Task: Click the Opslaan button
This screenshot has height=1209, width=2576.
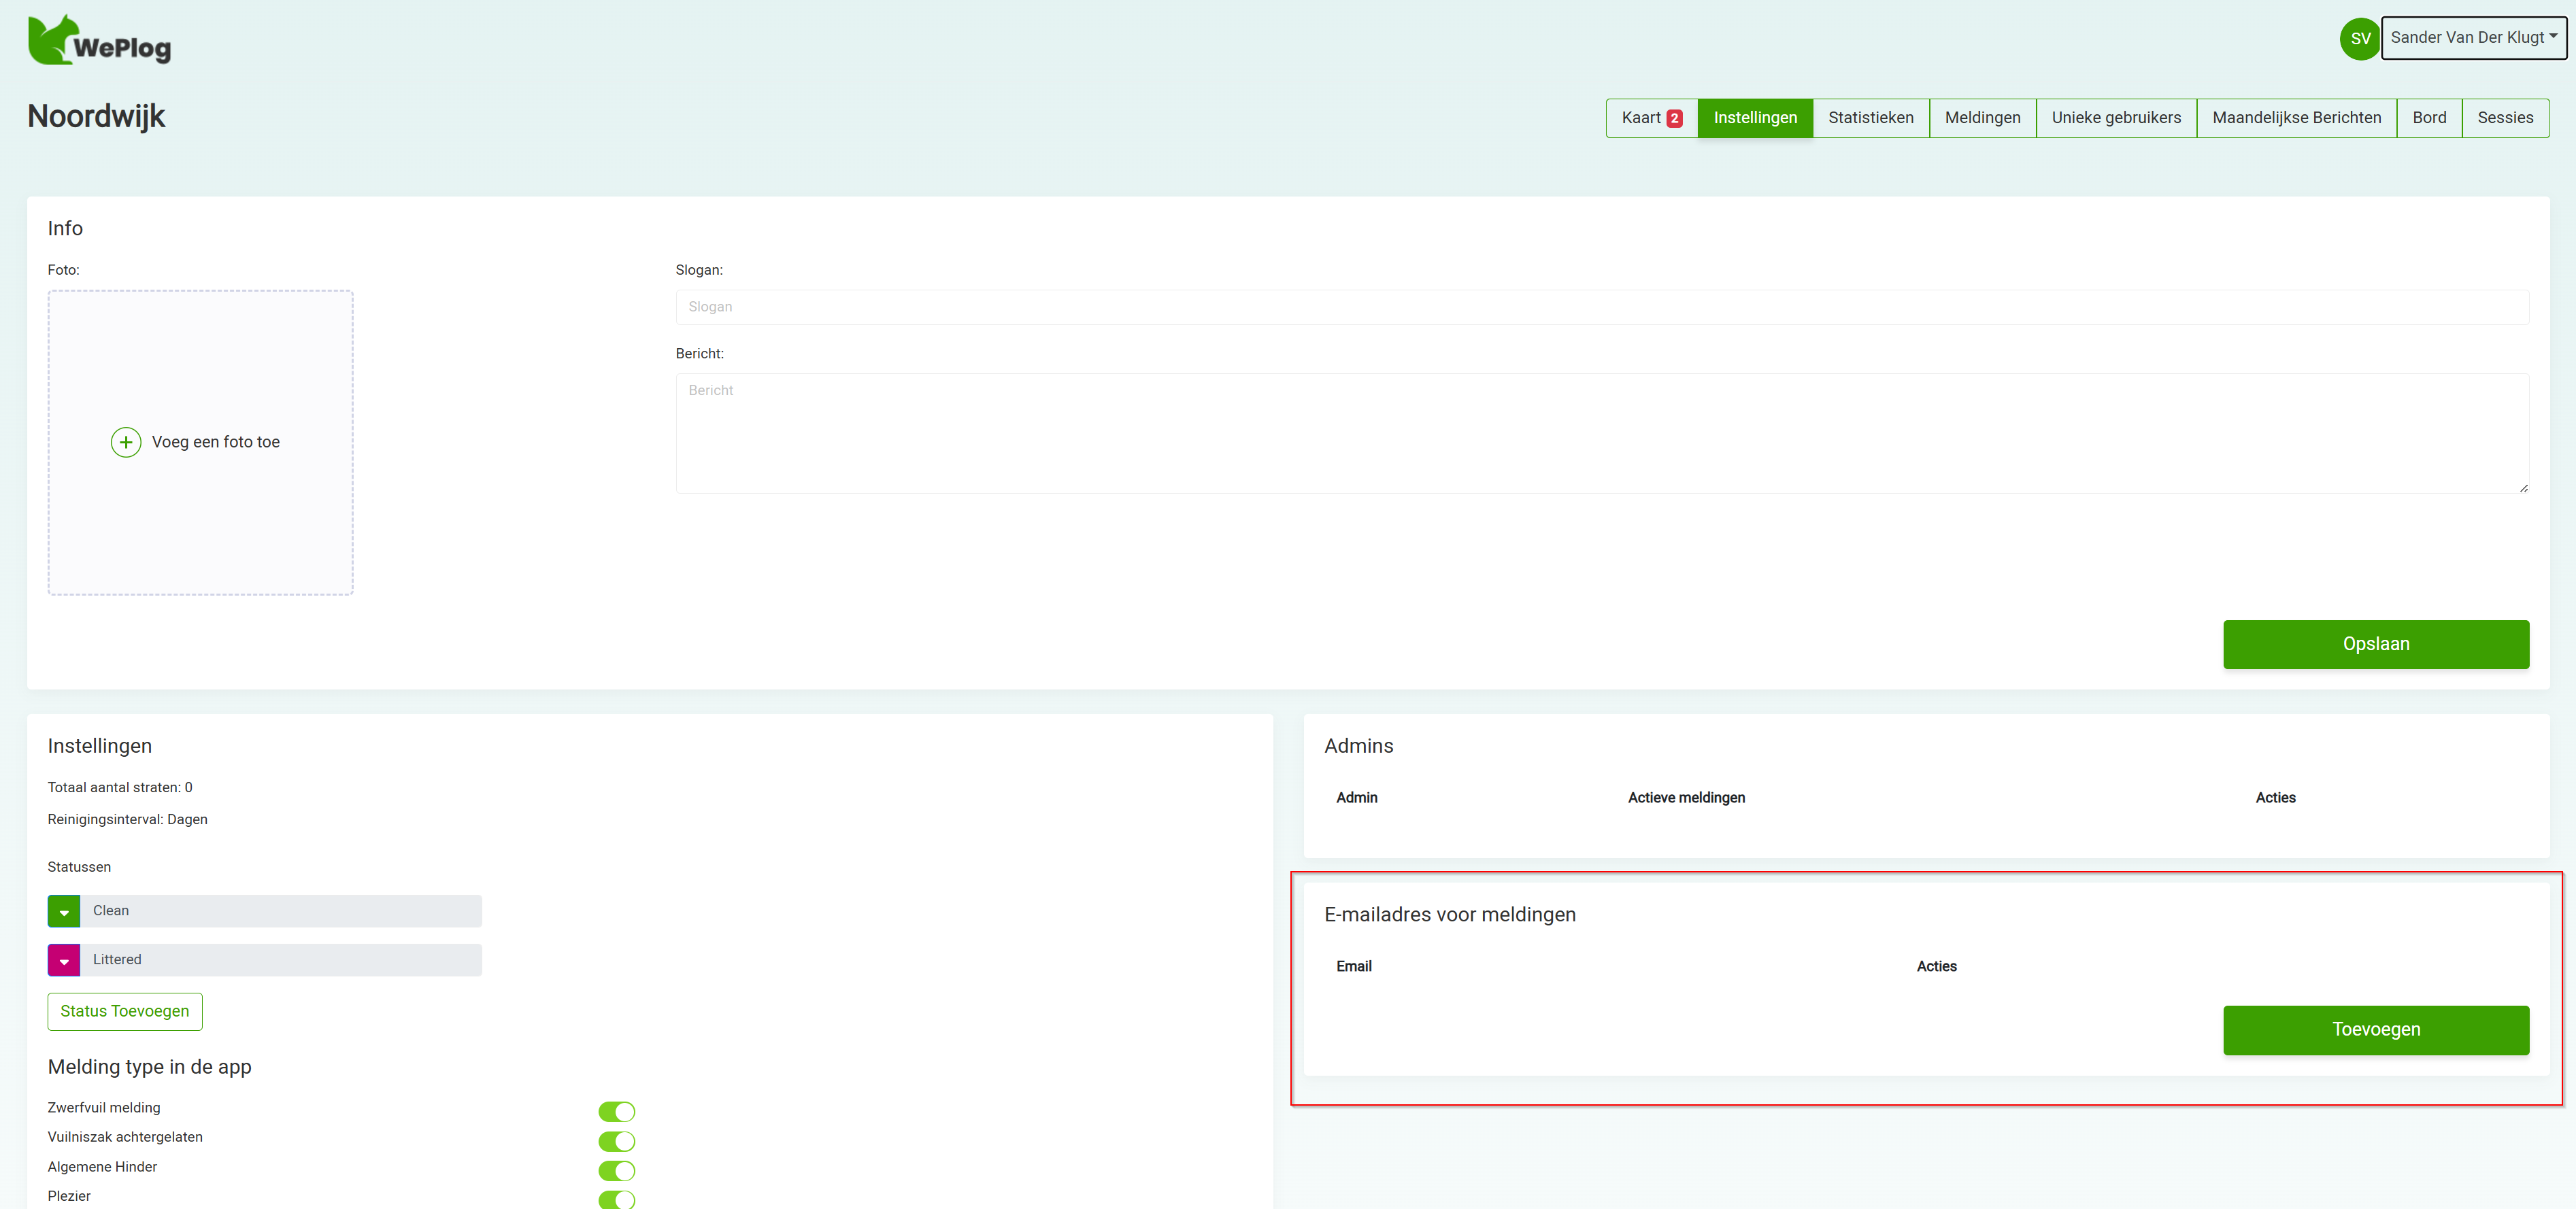Action: pyautogui.click(x=2376, y=644)
